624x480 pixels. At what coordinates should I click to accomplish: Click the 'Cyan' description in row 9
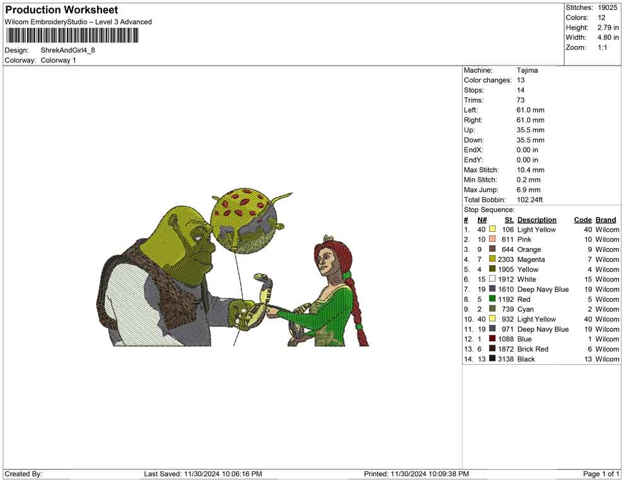pyautogui.click(x=525, y=309)
